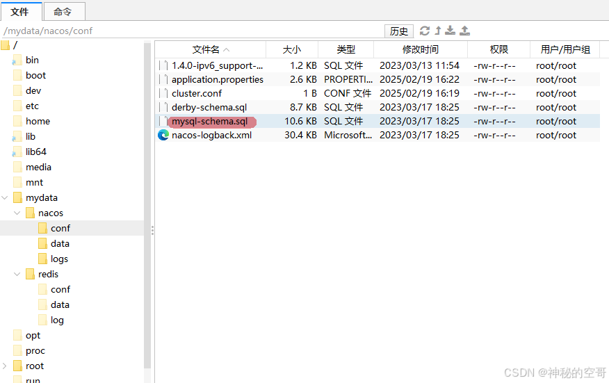Click the PROPERTI... type cell

tap(348, 80)
